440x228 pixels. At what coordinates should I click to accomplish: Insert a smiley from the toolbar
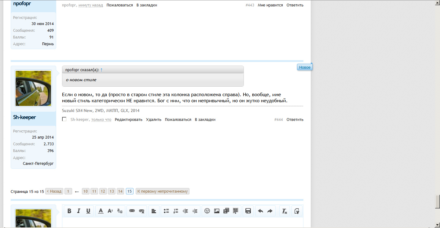[207, 211]
